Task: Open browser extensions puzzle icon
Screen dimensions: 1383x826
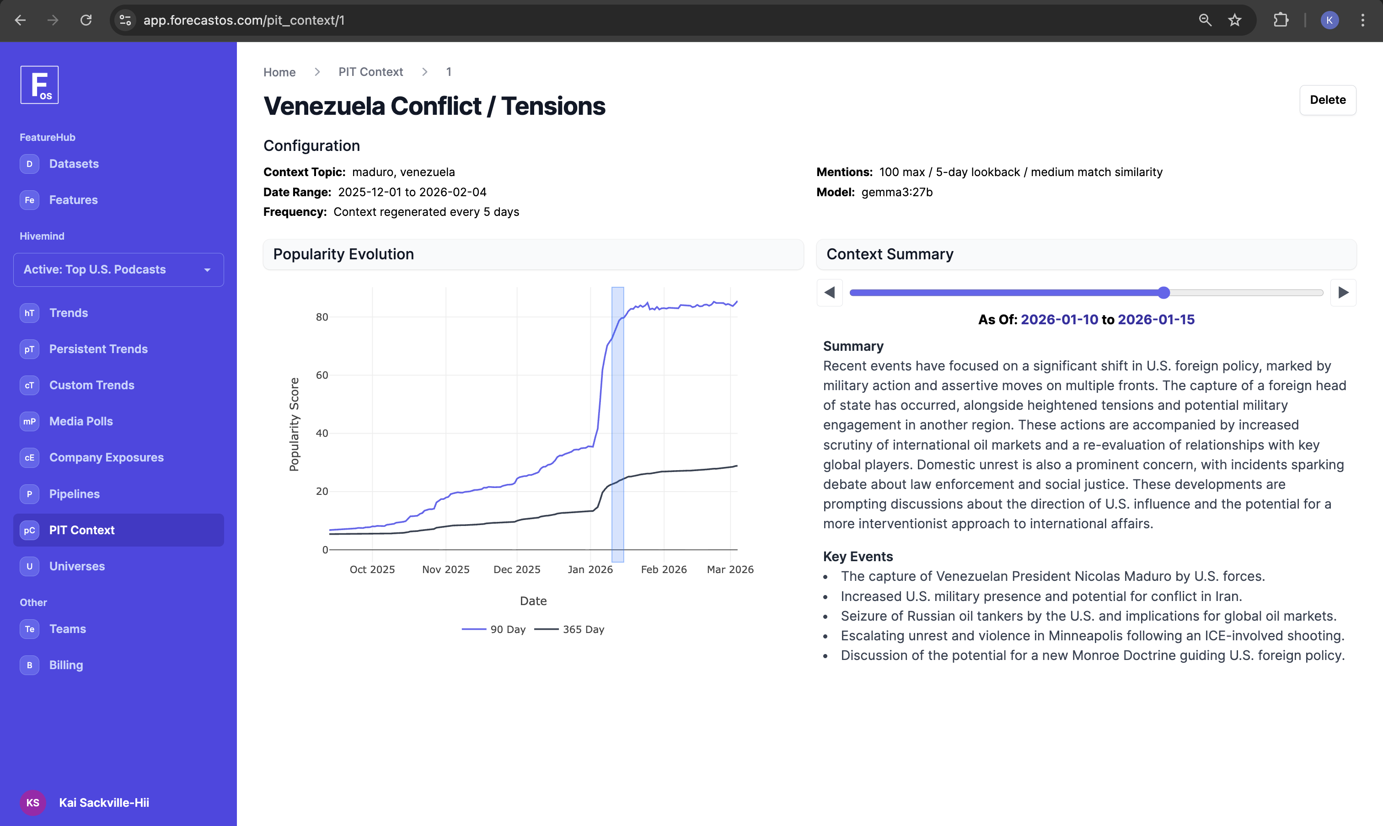Action: click(x=1281, y=21)
